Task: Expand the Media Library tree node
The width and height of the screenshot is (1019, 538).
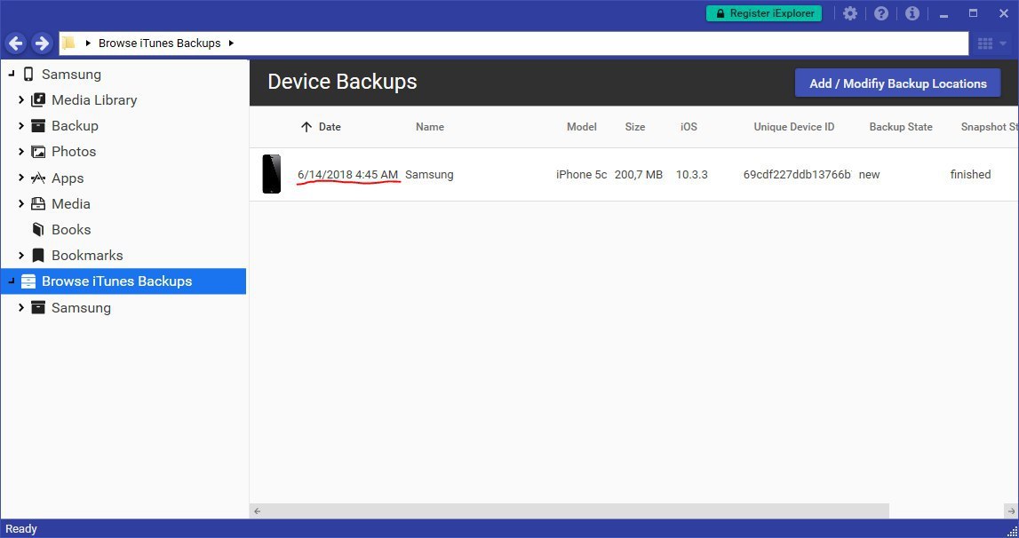Action: [21, 100]
